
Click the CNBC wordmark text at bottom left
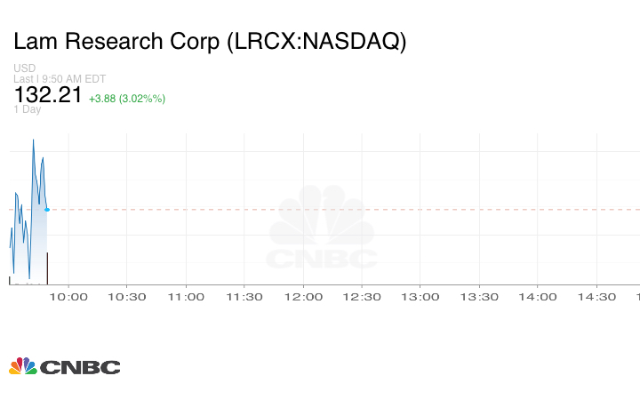point(80,367)
